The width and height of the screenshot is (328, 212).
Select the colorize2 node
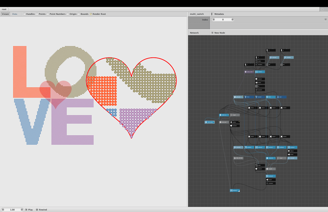coord(235,126)
